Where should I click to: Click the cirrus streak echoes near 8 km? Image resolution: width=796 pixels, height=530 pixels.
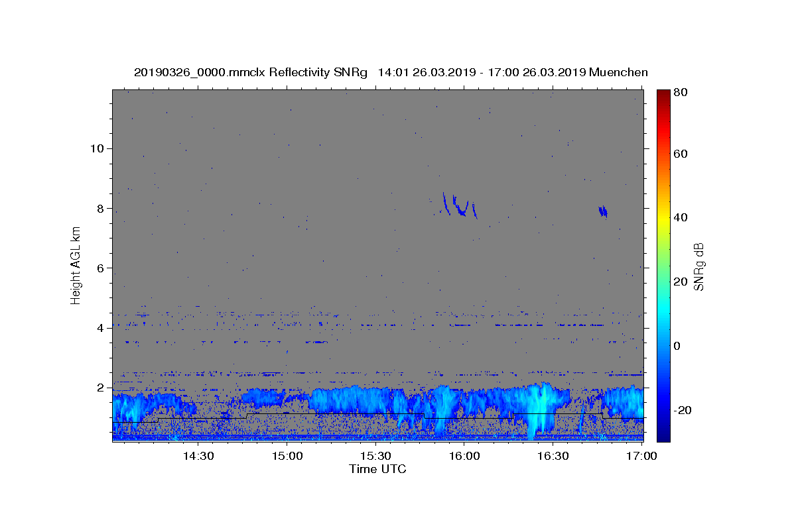(x=458, y=205)
